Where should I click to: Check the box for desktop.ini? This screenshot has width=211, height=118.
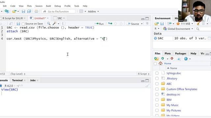point(157,94)
